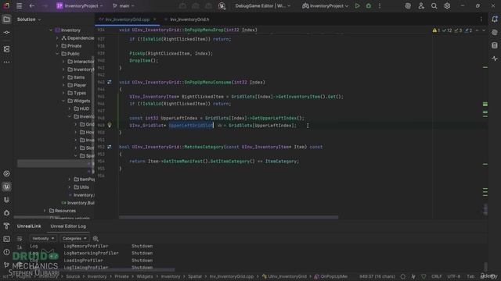501x281 pixels.
Task: Click CRLF line separator in status bar
Action: (437, 276)
